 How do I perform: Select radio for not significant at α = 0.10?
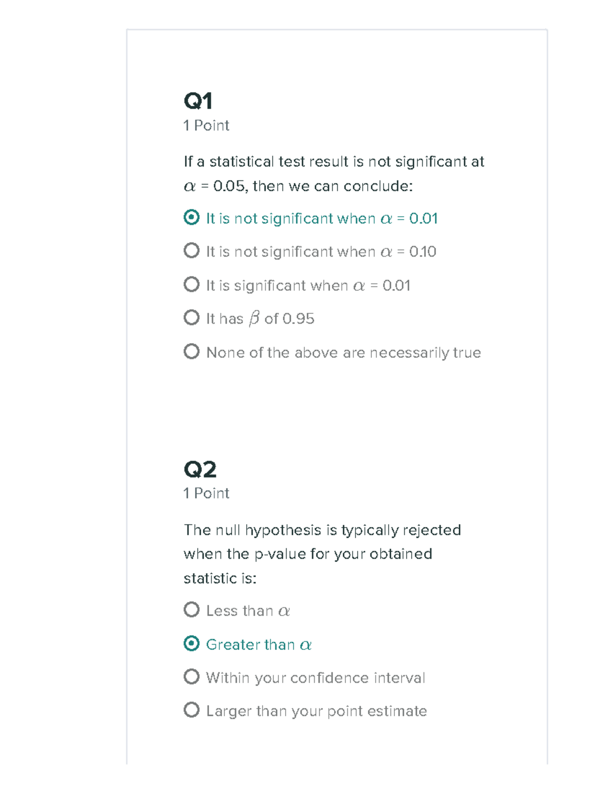click(x=192, y=251)
